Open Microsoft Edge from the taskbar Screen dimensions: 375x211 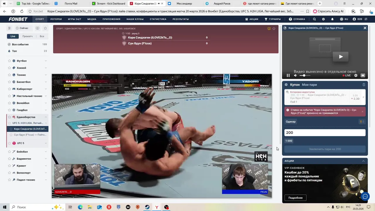coord(80,207)
